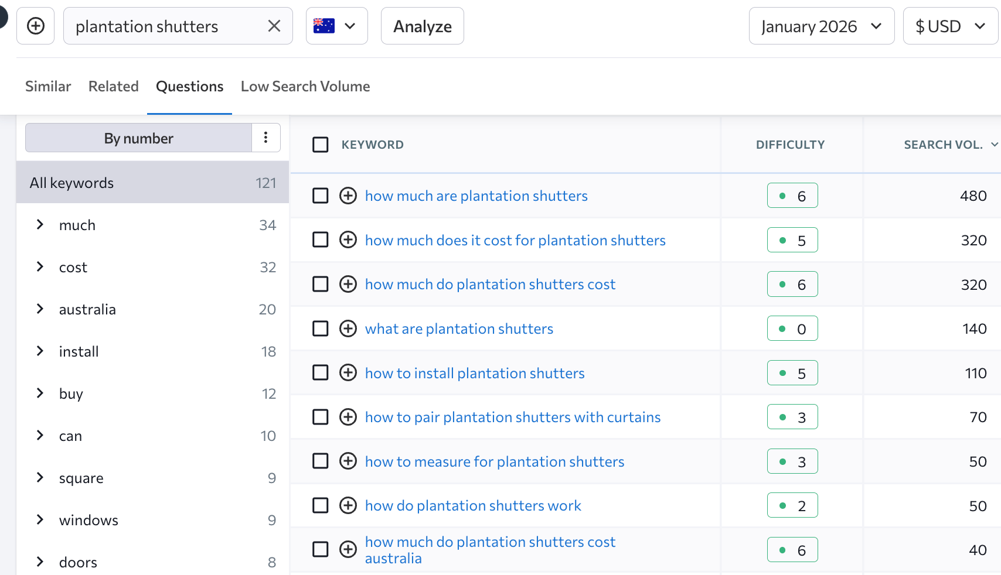
Task: Select checkbox for 'how much does it cost for plantation shutters'
Action: click(x=321, y=240)
